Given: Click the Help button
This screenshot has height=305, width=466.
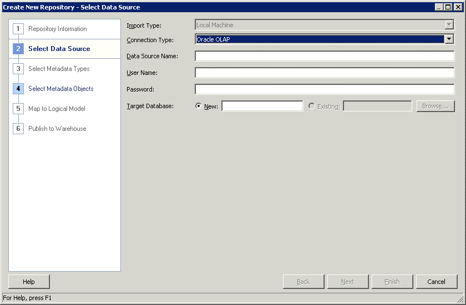Looking at the screenshot, I should click(x=29, y=282).
